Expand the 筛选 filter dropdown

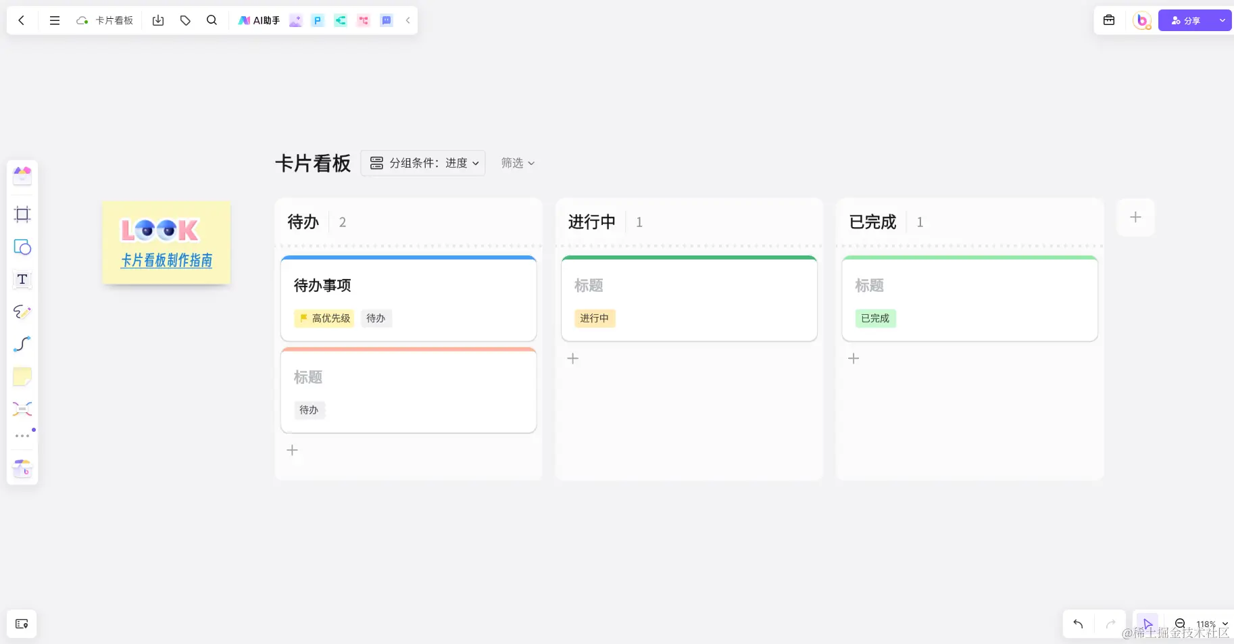coord(517,163)
